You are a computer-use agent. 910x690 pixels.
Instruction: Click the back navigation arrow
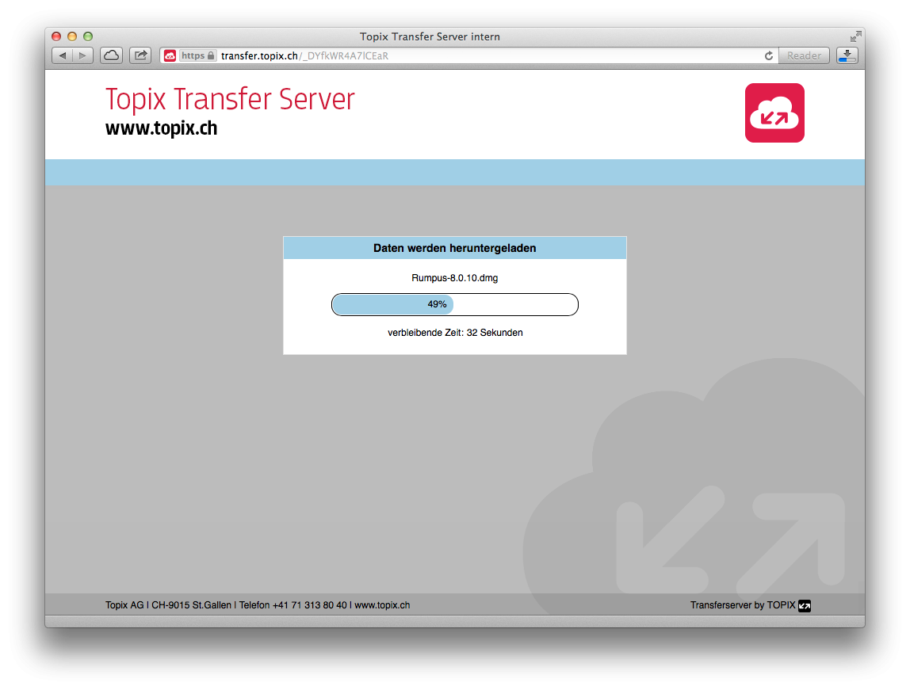point(63,55)
